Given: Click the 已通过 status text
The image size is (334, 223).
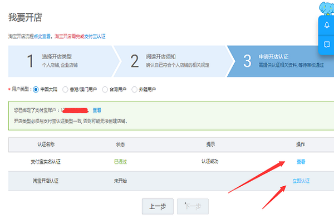Looking at the screenshot, I should point(120,162).
